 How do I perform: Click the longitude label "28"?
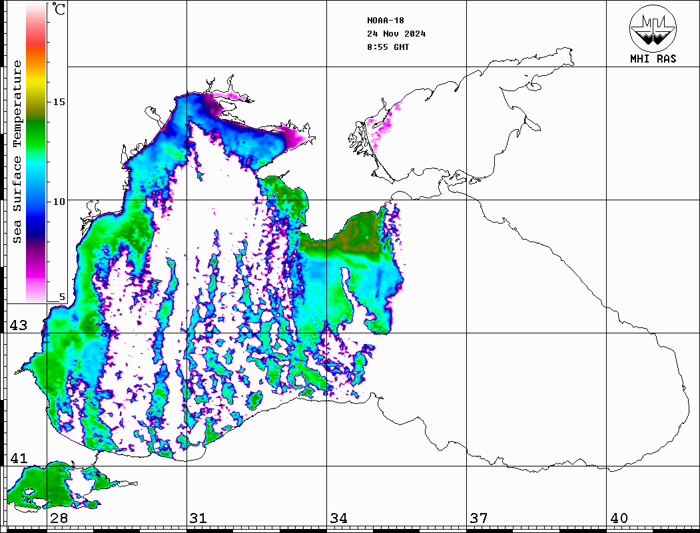point(59,518)
